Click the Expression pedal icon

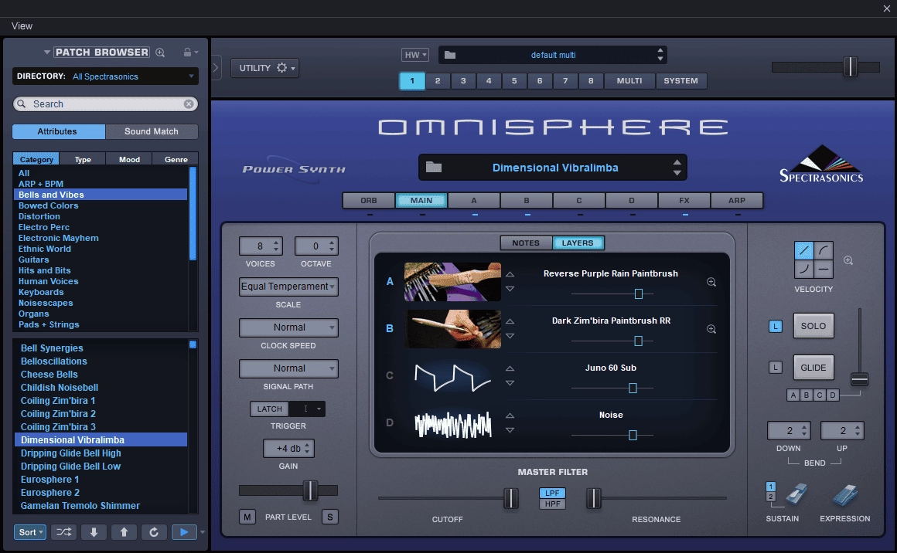point(845,495)
